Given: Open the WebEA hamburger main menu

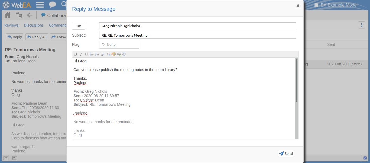Looking at the screenshot, I should pyautogui.click(x=40, y=5).
